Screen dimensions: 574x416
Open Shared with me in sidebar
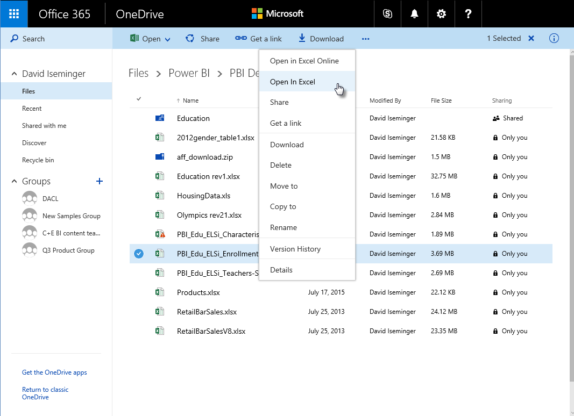44,125
